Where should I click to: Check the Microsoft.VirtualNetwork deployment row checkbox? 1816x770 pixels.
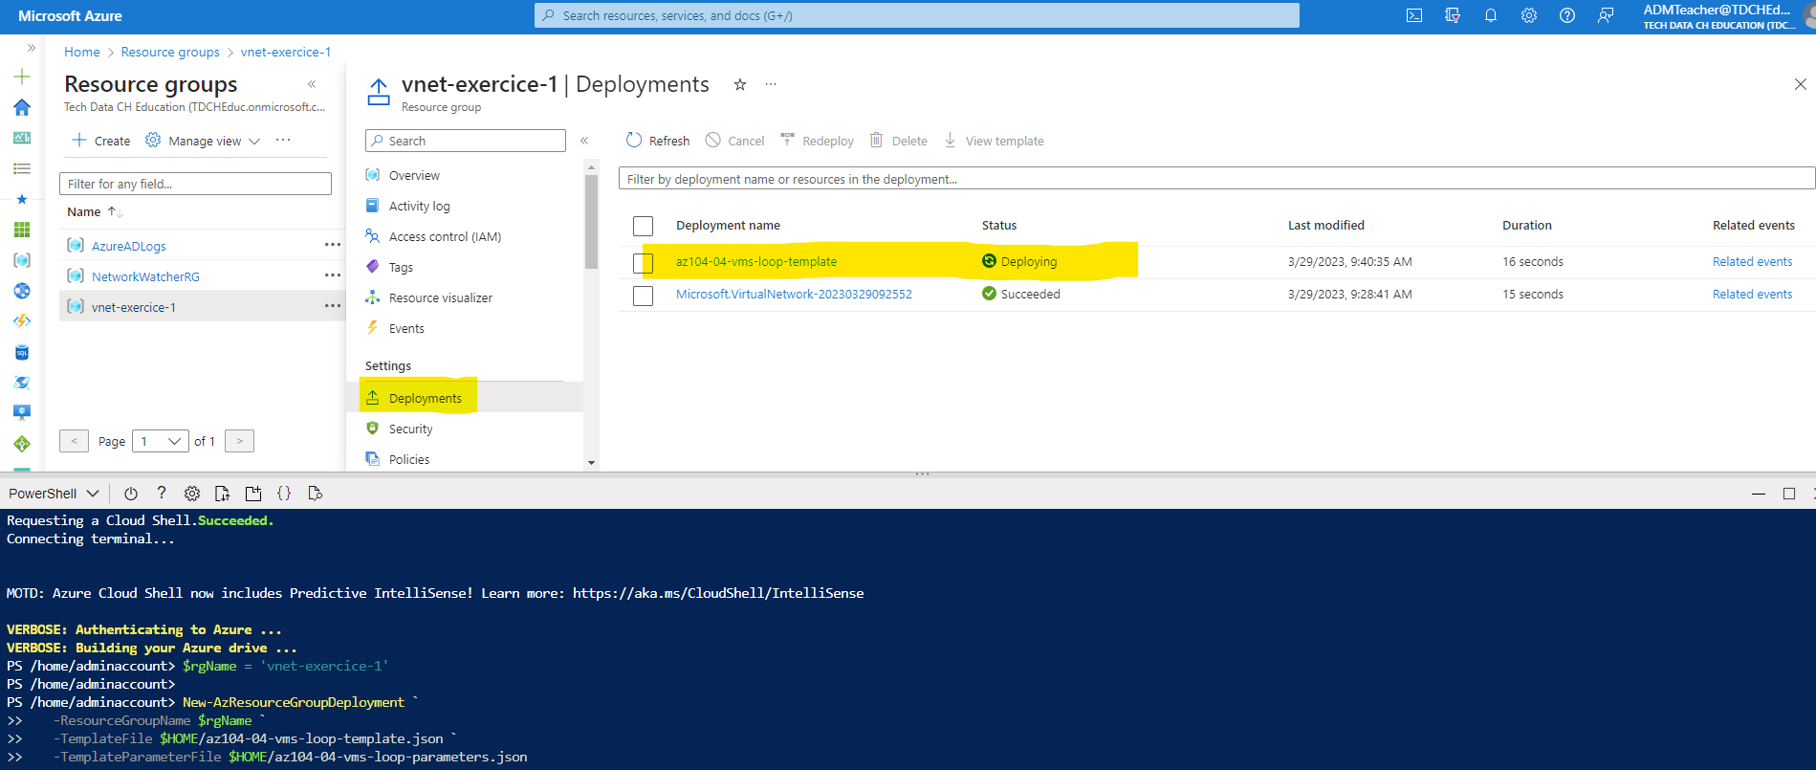coord(644,296)
